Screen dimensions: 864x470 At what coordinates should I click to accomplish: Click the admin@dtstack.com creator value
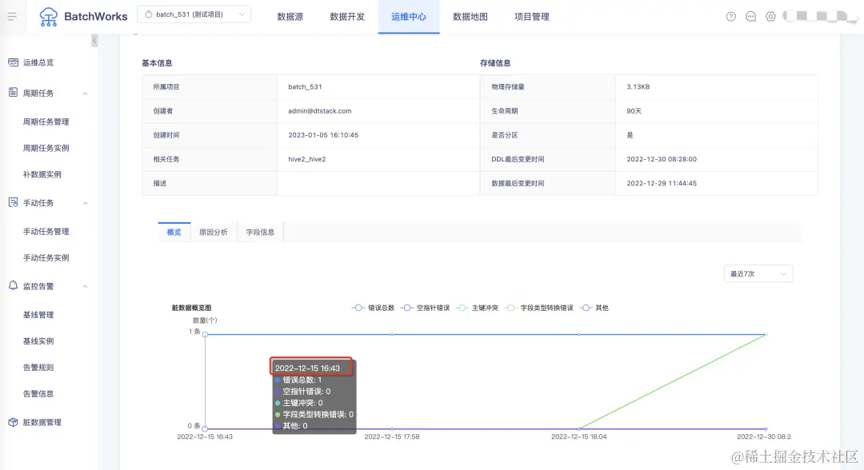319,110
